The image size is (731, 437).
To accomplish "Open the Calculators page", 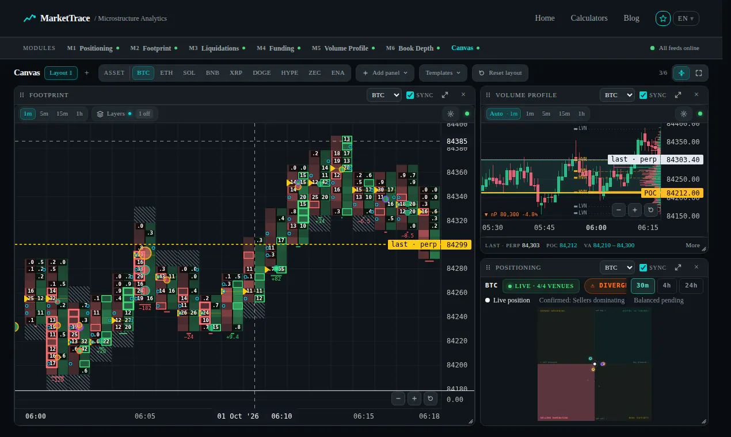I will 589,18.
